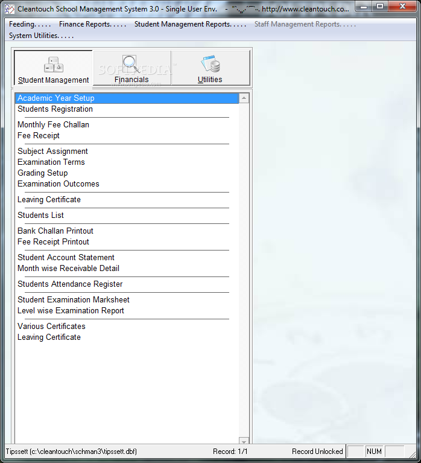Click the list scrollbar down arrow
Viewport: 421px width, 463px height.
point(244,441)
